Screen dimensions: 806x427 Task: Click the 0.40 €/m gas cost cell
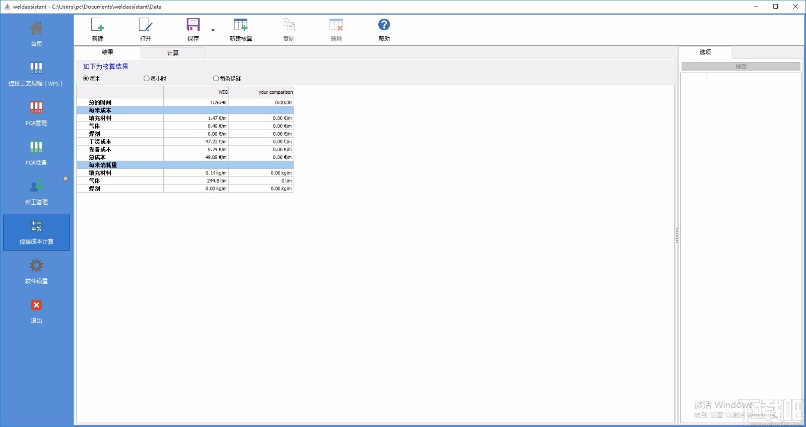196,126
